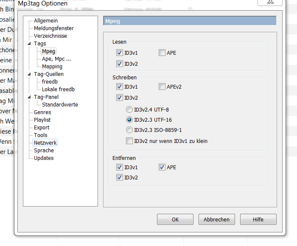Collapse the Tag-Panel branch
This screenshot has height=246, width=297.
click(x=29, y=97)
